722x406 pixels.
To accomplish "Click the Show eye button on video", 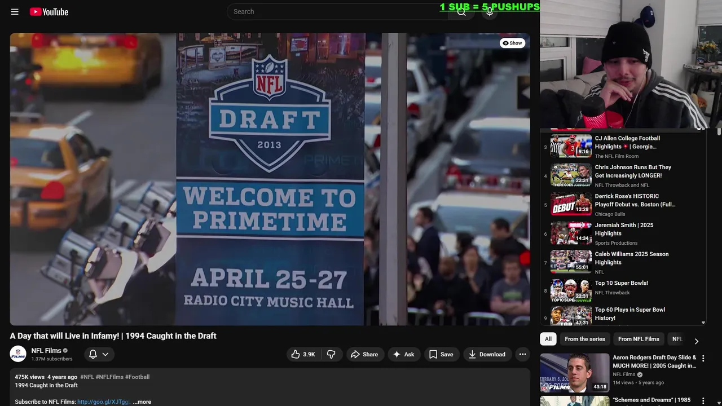I will coord(513,43).
